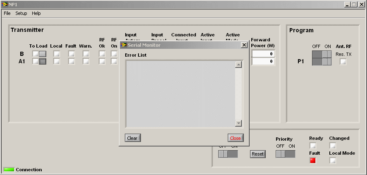This screenshot has width=367, height=175.
Task: Click the RF On indicator for transmitter B
Action: (x=114, y=54)
